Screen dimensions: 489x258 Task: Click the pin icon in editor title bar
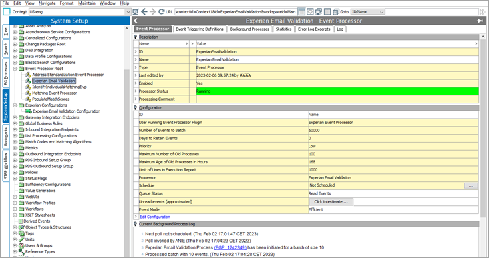(x=480, y=21)
